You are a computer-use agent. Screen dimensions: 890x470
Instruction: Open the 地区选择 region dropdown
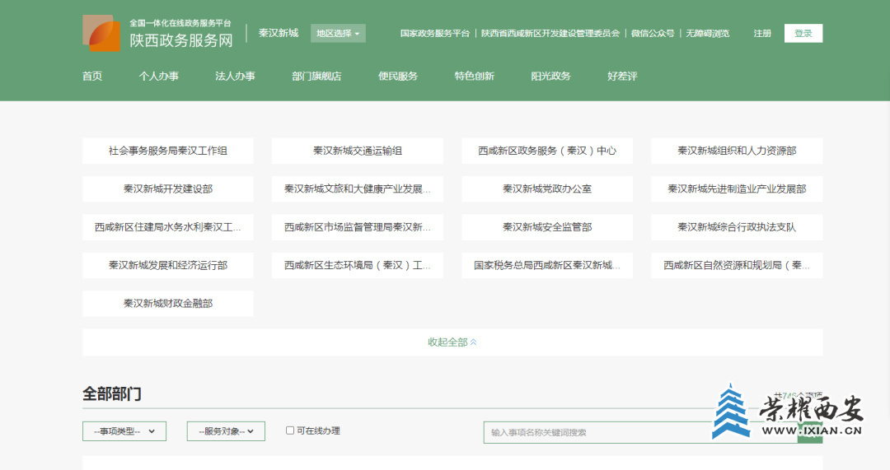click(338, 34)
